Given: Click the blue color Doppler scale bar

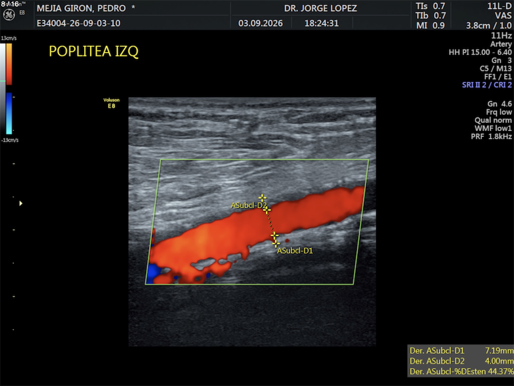Looking at the screenshot, I should [9, 113].
